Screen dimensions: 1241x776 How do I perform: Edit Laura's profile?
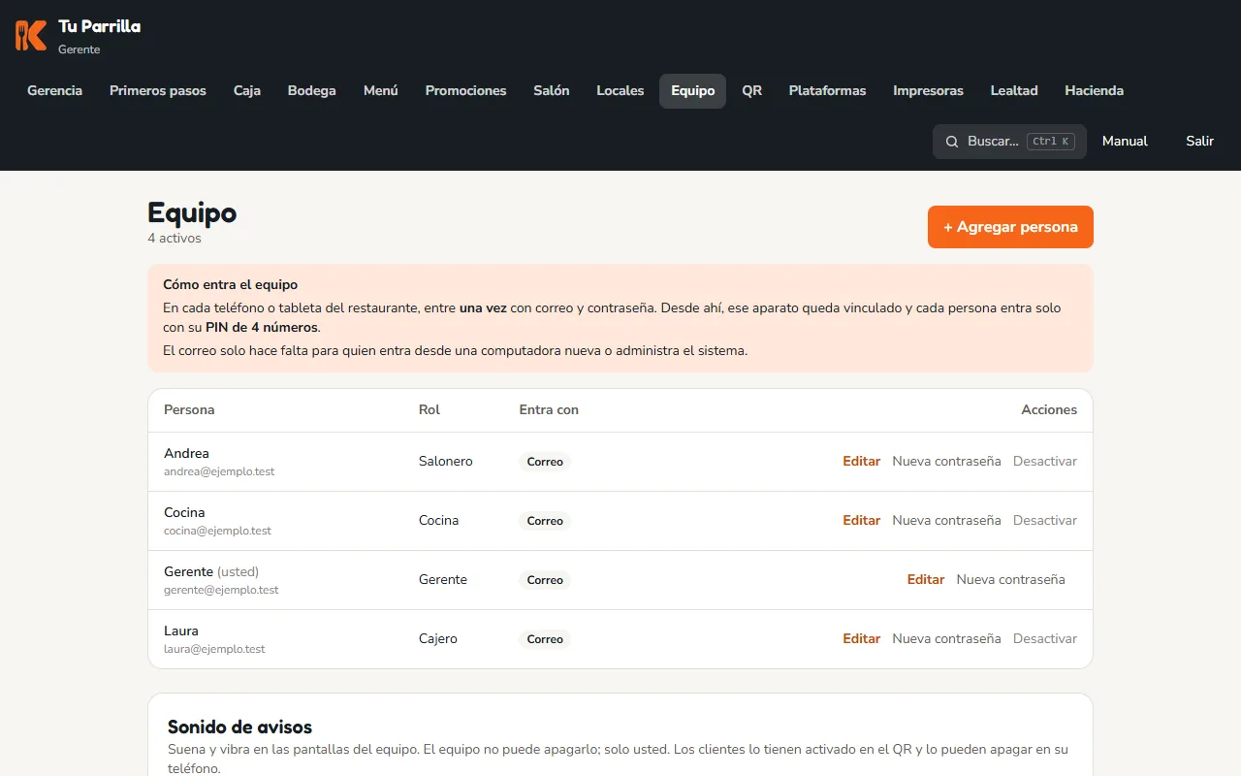pyautogui.click(x=862, y=639)
